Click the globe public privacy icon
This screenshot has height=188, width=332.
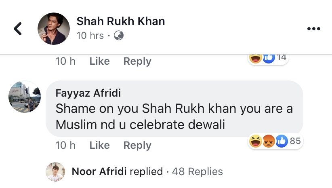(x=118, y=36)
